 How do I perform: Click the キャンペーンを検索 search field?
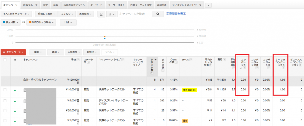134,14
